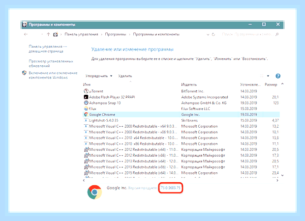Open Включение или отключение компонентов Windows
This screenshot has height=221, width=305.
(53, 75)
